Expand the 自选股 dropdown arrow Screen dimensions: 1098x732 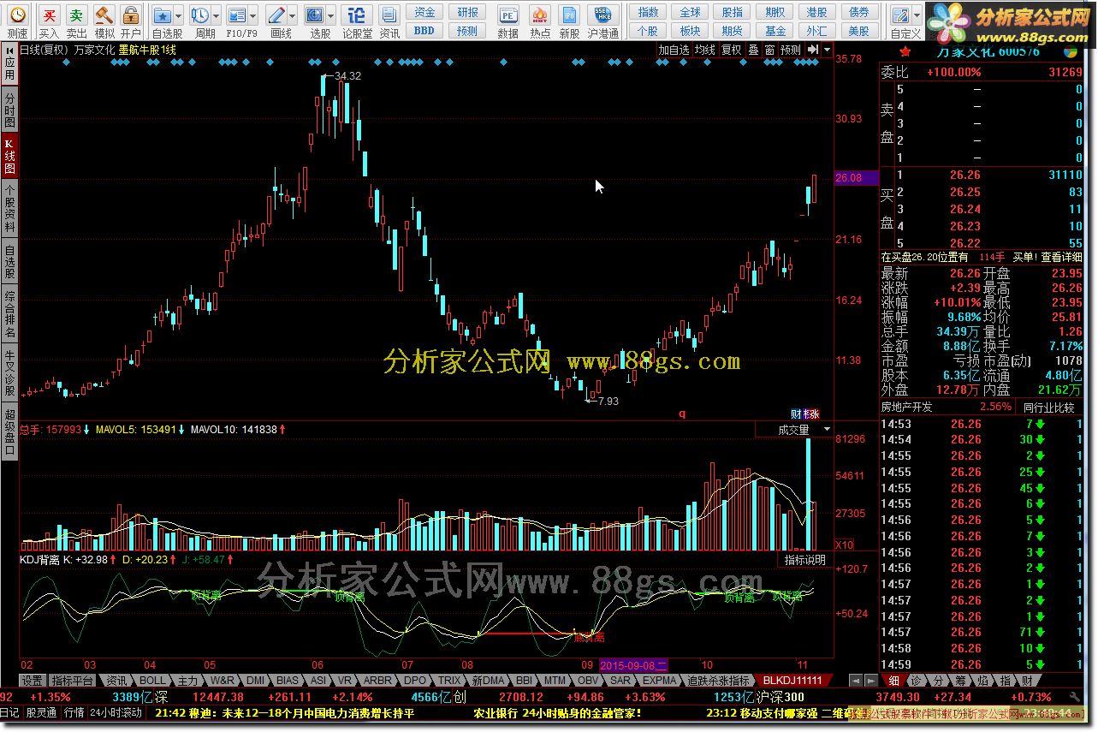pyautogui.click(x=178, y=15)
